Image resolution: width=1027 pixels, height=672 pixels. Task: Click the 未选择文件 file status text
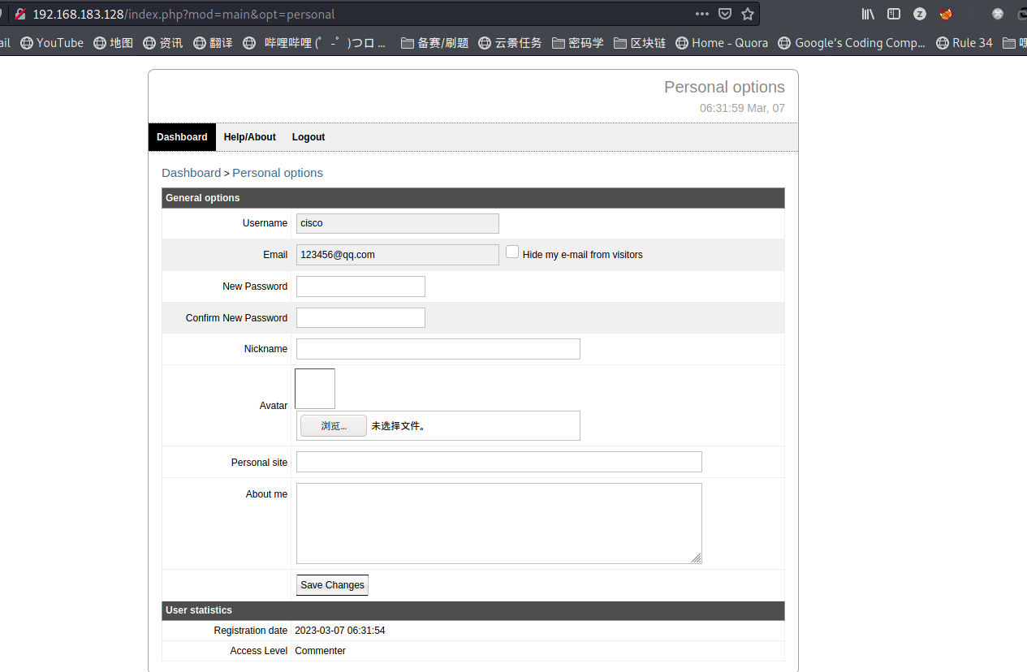pyautogui.click(x=399, y=426)
